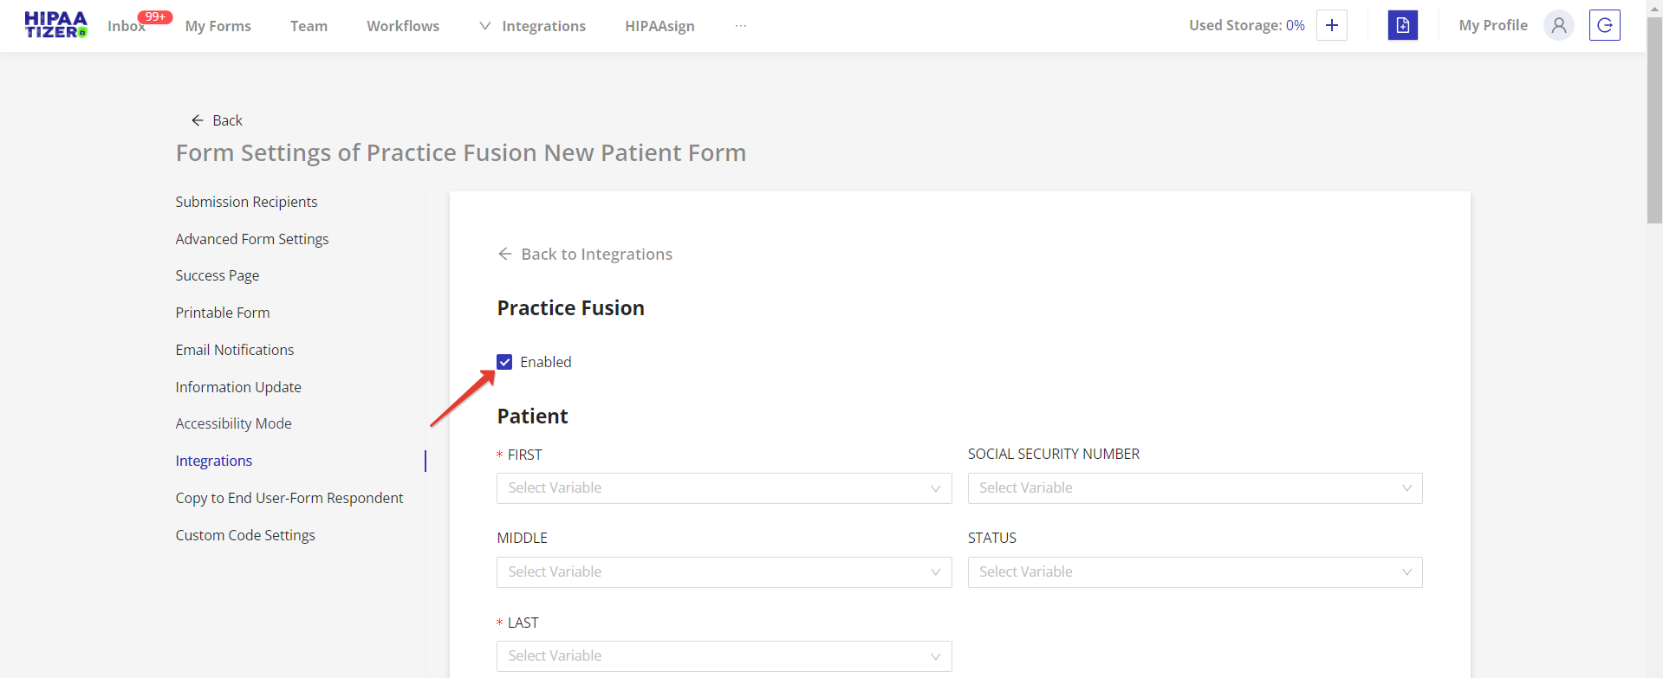Viewport: 1663px width, 678px height.
Task: Click the logout icon in header
Action: pyautogui.click(x=1604, y=25)
